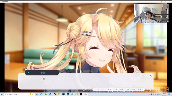The width and height of the screenshot is (172, 96).
Task: Hide the dialogue box with the X icon
Action: (x=150, y=76)
